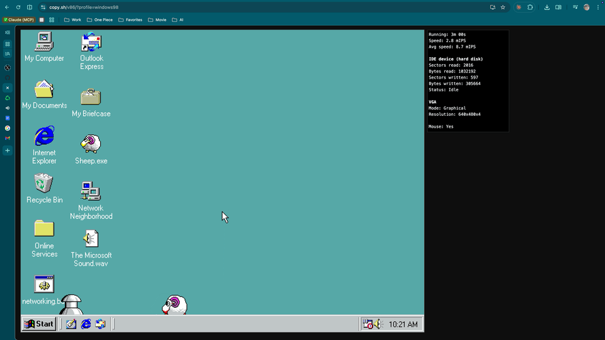Click the orange Claude extension icon

pyautogui.click(x=519, y=8)
